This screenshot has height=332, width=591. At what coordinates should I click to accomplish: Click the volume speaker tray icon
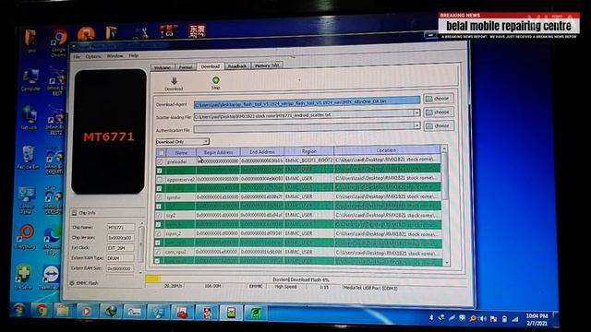483,318
